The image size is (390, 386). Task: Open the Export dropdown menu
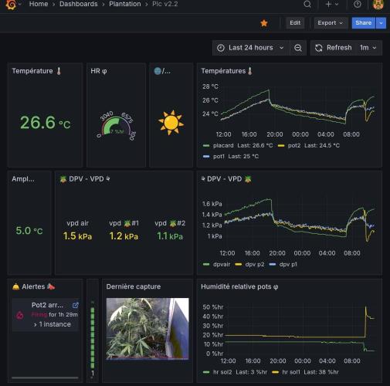(331, 23)
